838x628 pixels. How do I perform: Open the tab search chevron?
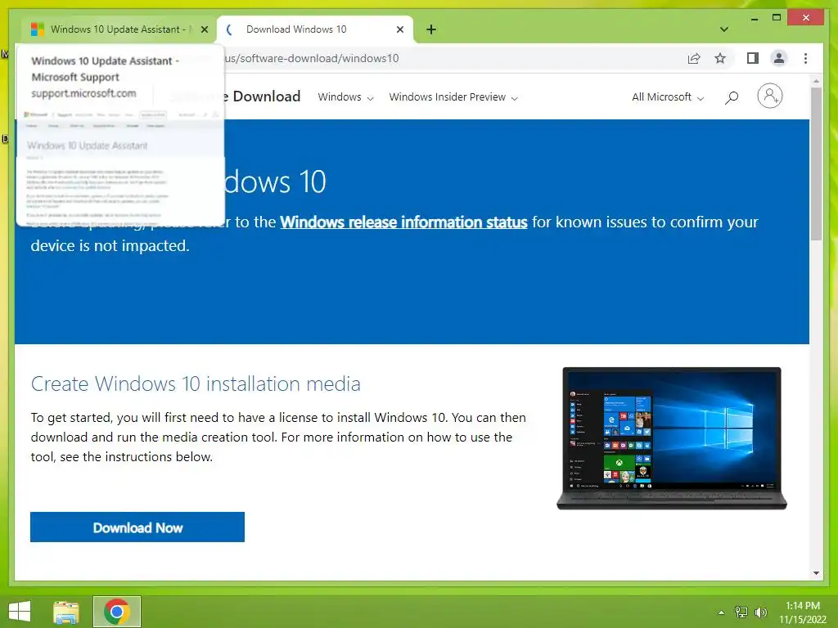click(723, 29)
